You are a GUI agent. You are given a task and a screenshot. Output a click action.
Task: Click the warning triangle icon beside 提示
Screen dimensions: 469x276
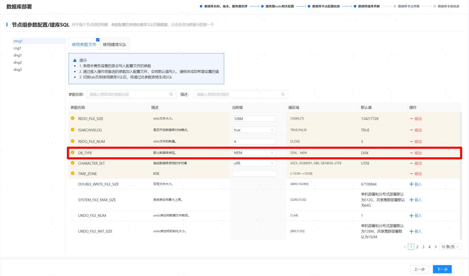75,60
